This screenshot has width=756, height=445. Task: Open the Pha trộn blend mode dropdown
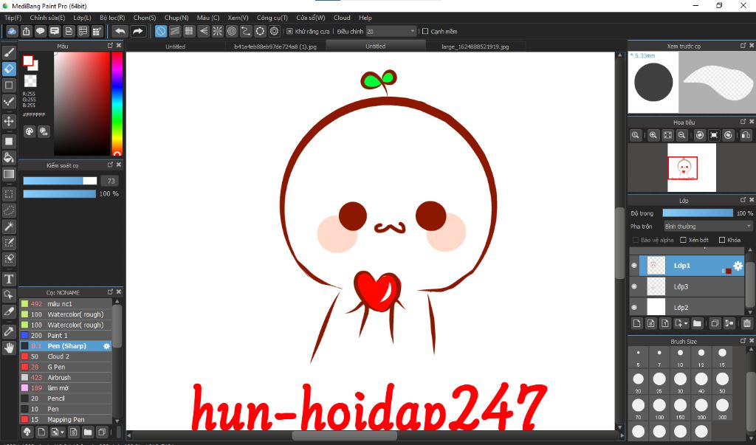tap(708, 226)
